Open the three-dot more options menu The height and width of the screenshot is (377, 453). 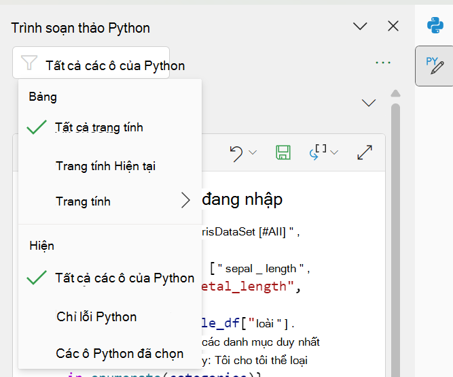(x=383, y=63)
